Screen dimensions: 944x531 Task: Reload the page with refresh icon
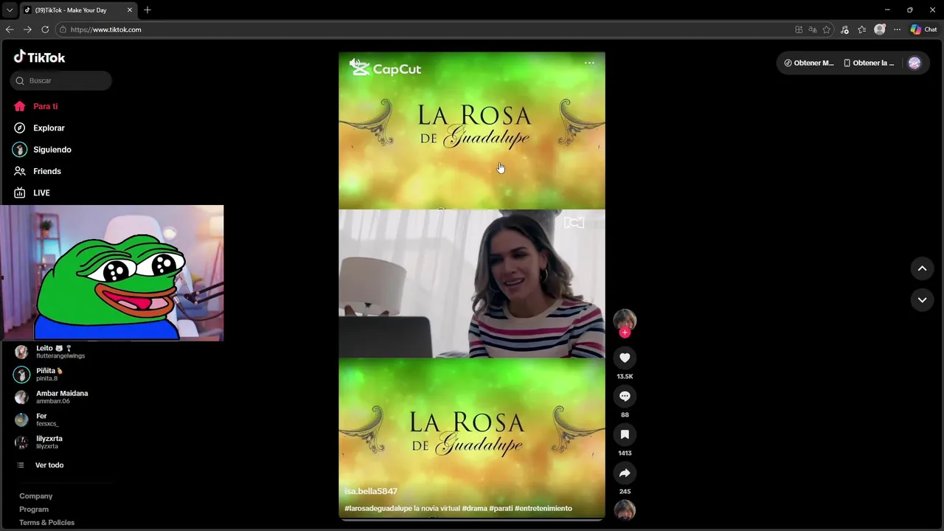click(x=45, y=29)
